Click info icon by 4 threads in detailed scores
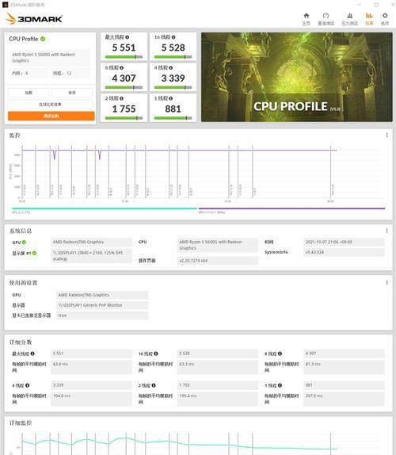The width and height of the screenshot is (396, 455). [x=27, y=385]
